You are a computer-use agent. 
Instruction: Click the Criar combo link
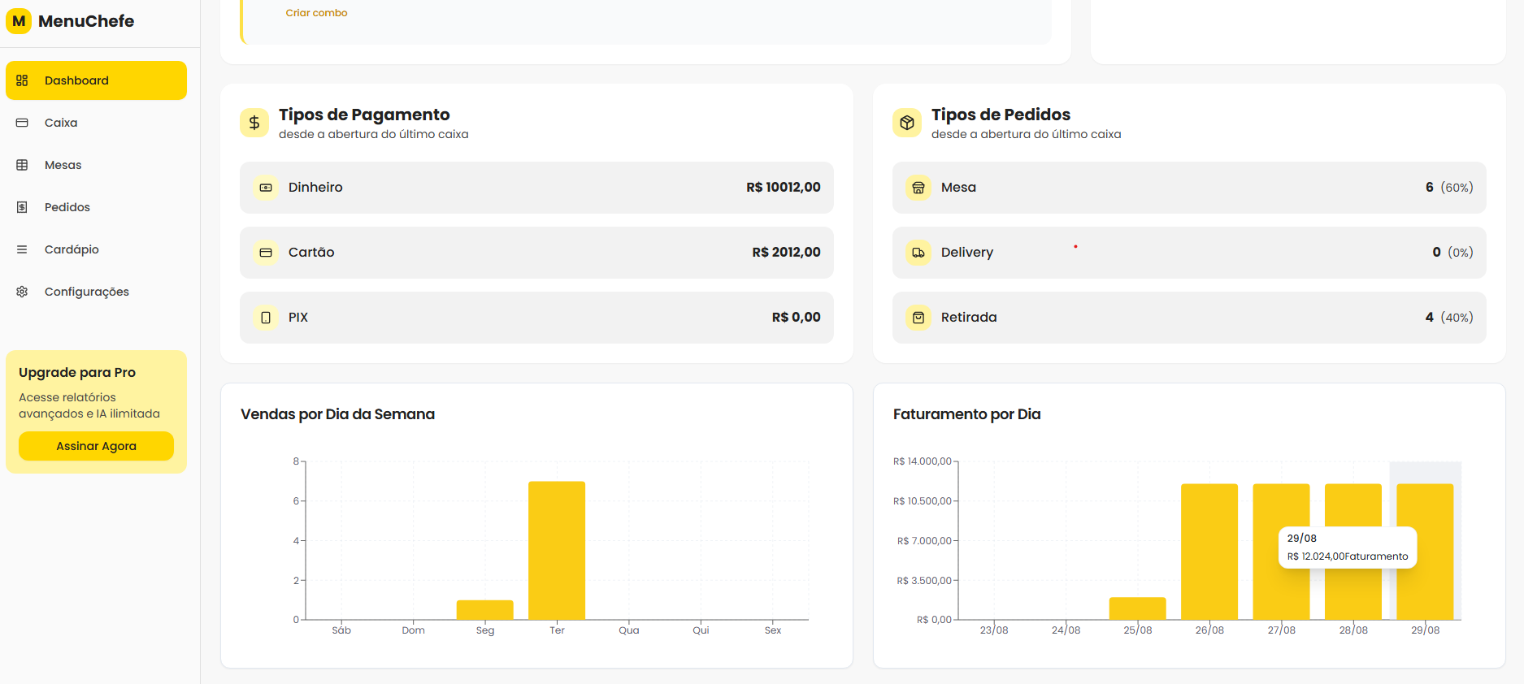pos(316,13)
